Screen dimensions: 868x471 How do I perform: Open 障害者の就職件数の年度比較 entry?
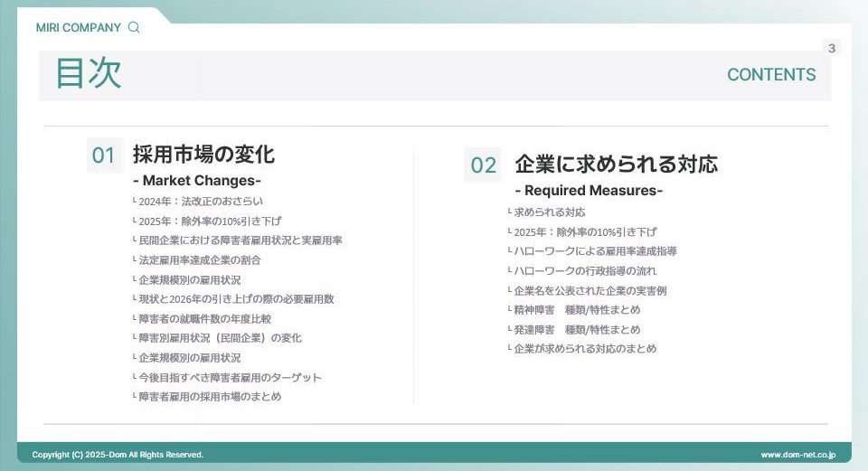pos(204,319)
